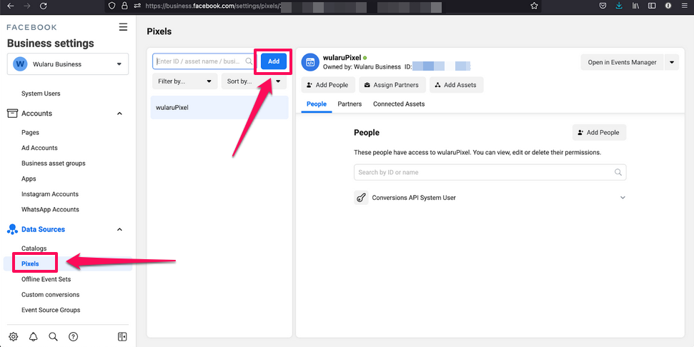Open the notifications bell
The height and width of the screenshot is (347, 694).
[33, 337]
